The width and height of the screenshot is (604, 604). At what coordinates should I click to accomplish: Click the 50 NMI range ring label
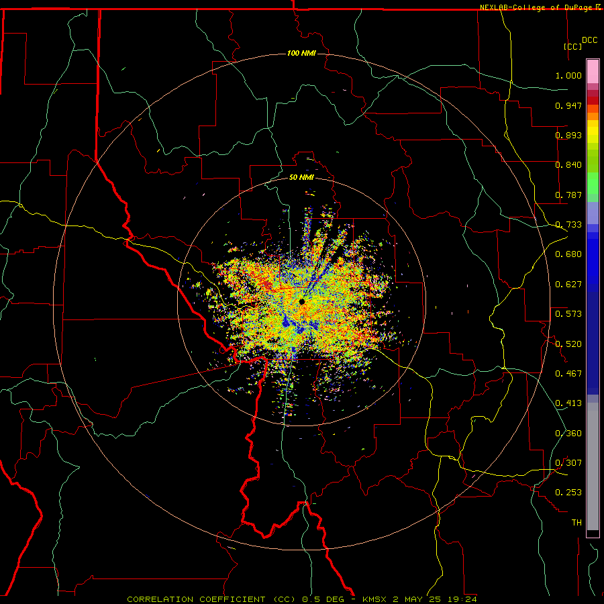coord(301,178)
